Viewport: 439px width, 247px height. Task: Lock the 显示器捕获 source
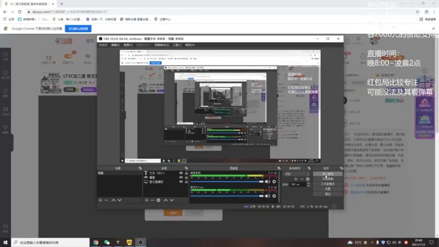[x=186, y=182]
